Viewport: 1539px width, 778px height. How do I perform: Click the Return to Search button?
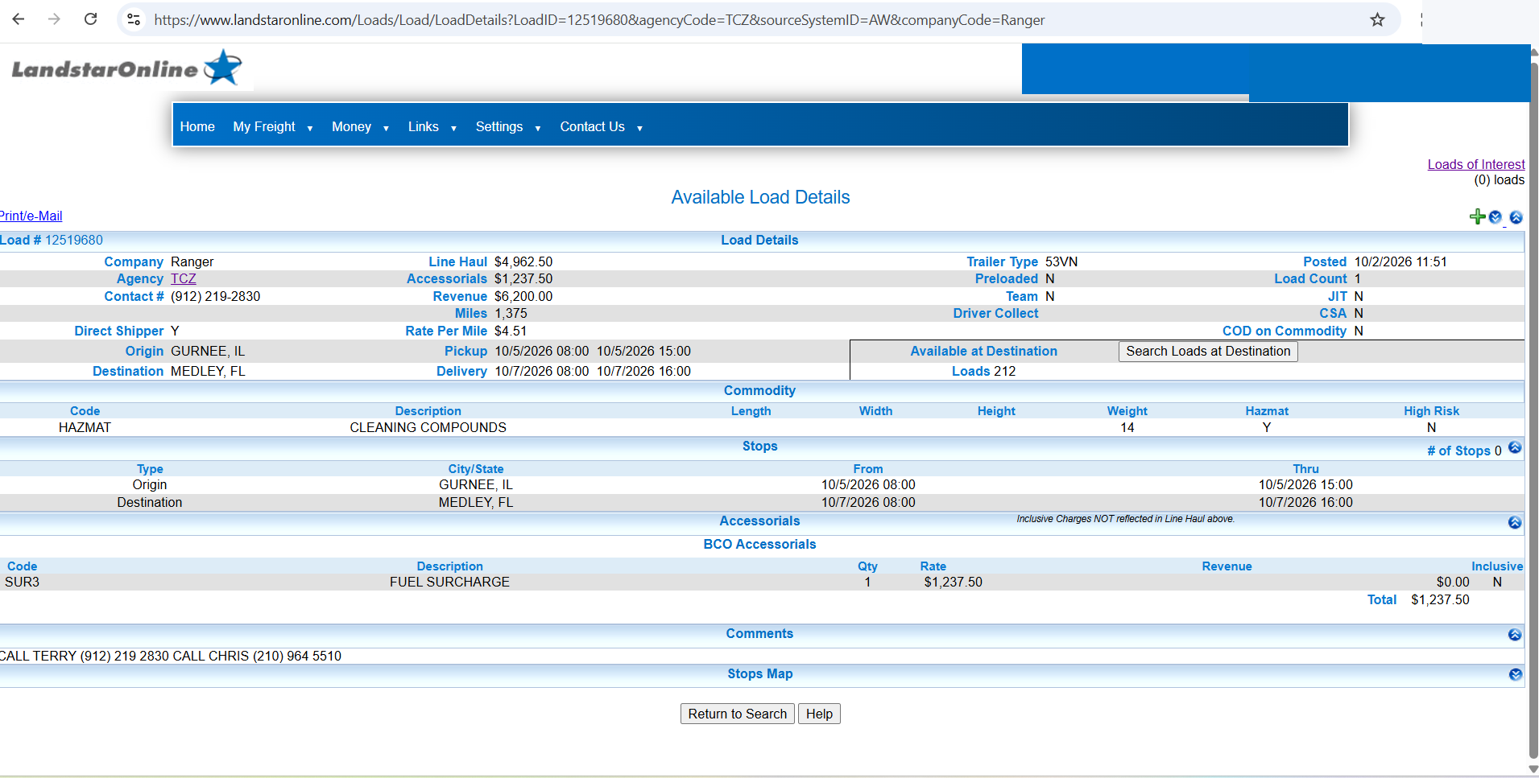click(x=737, y=714)
